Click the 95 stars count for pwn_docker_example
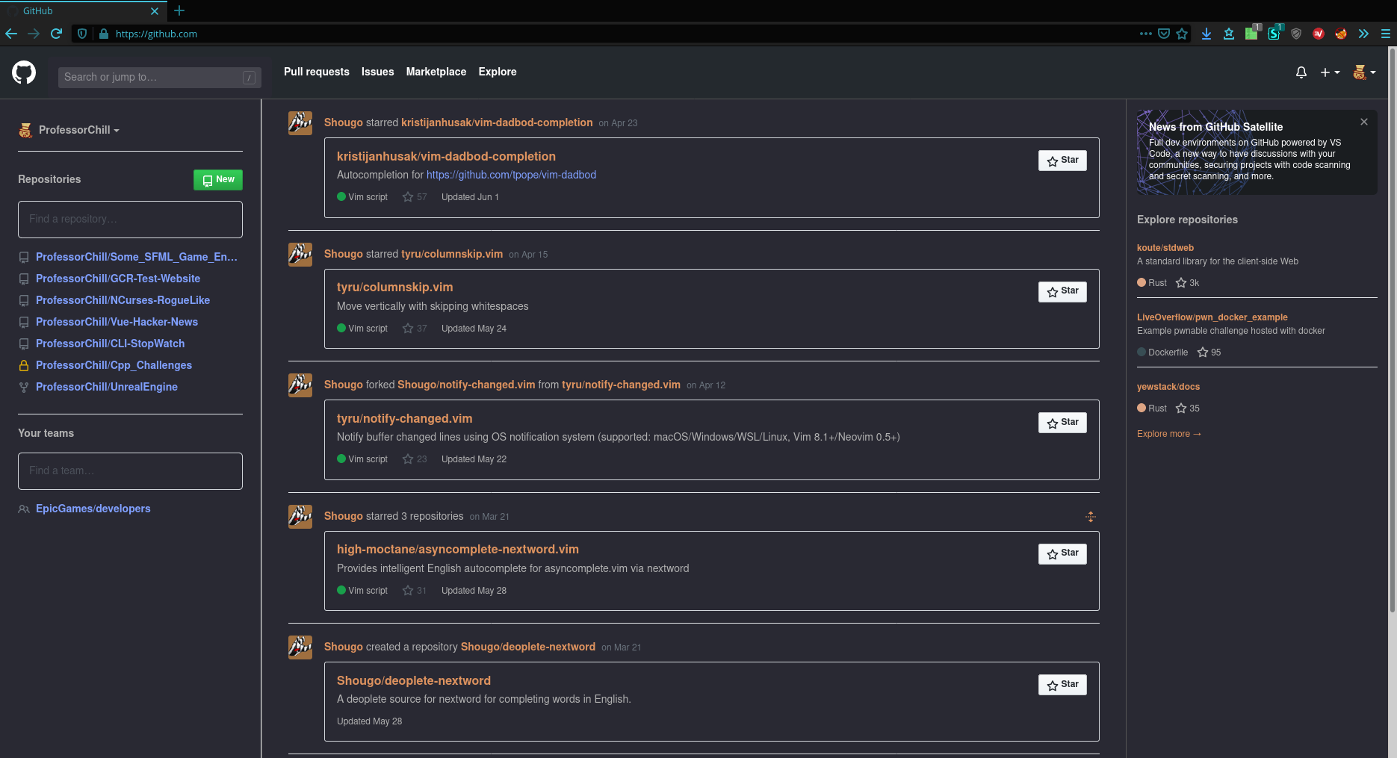Screen dimensions: 1397x758 pos(1209,352)
